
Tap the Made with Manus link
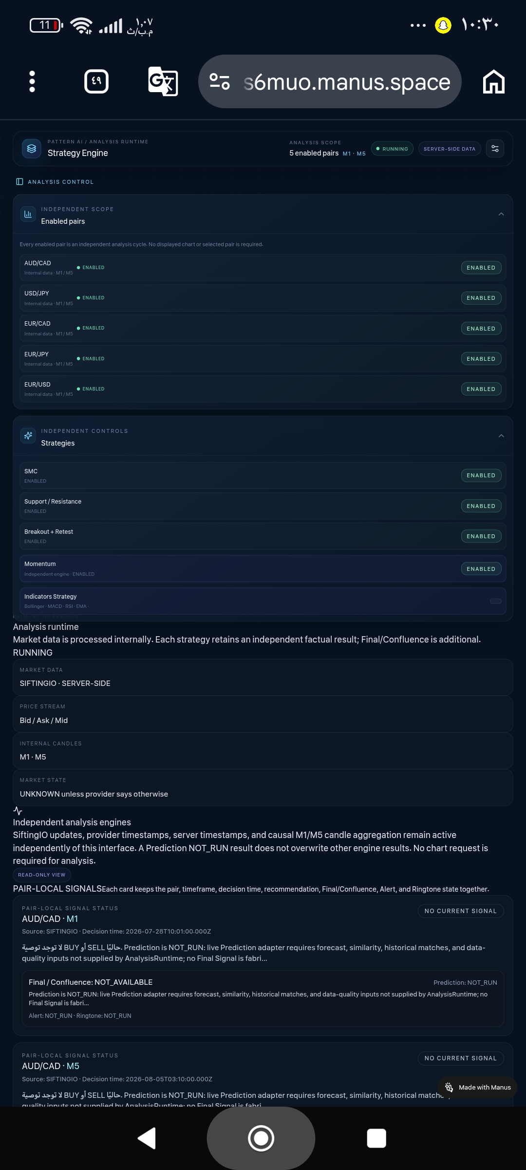click(x=478, y=1087)
